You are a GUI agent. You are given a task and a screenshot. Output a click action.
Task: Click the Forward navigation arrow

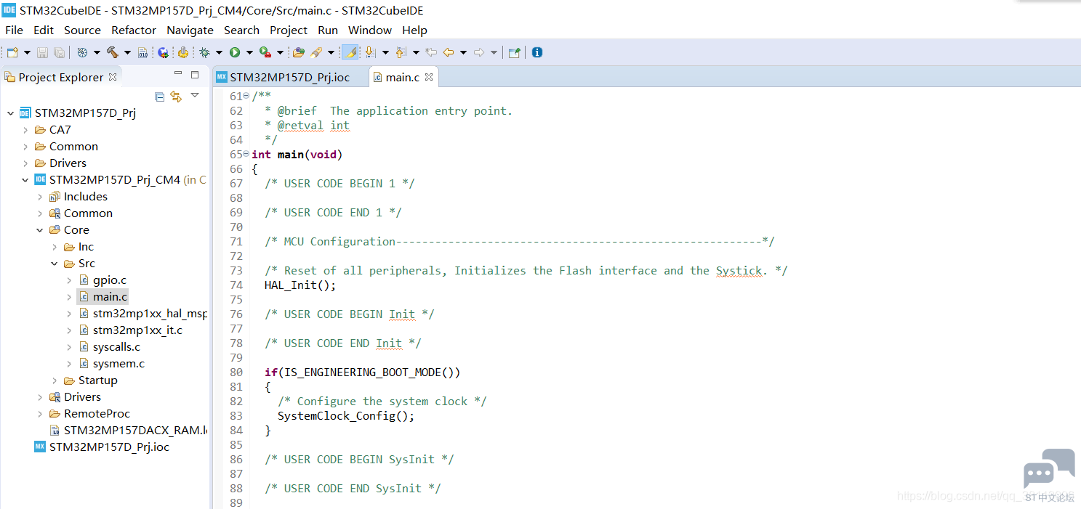[x=479, y=52]
